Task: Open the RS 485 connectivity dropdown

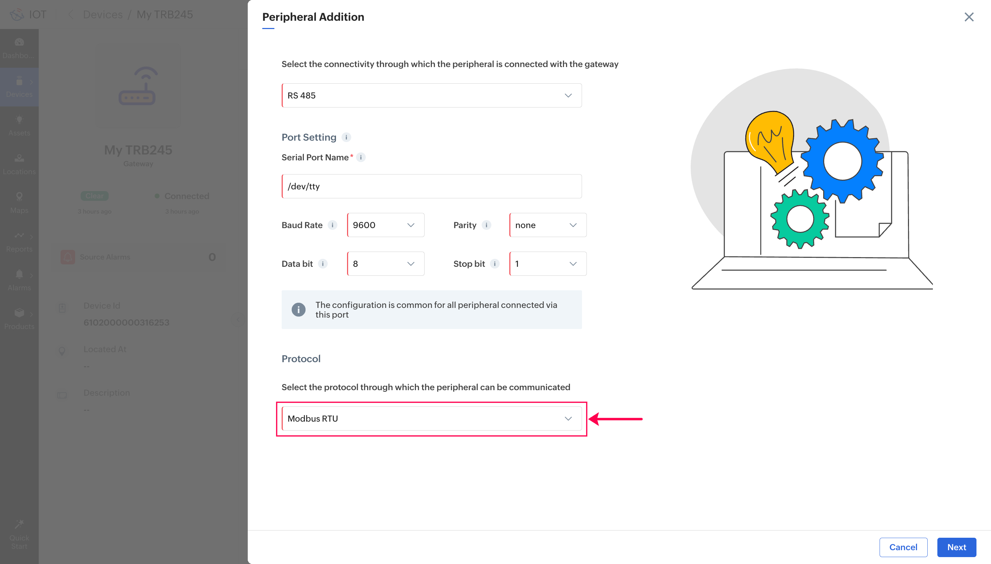Action: 431,95
